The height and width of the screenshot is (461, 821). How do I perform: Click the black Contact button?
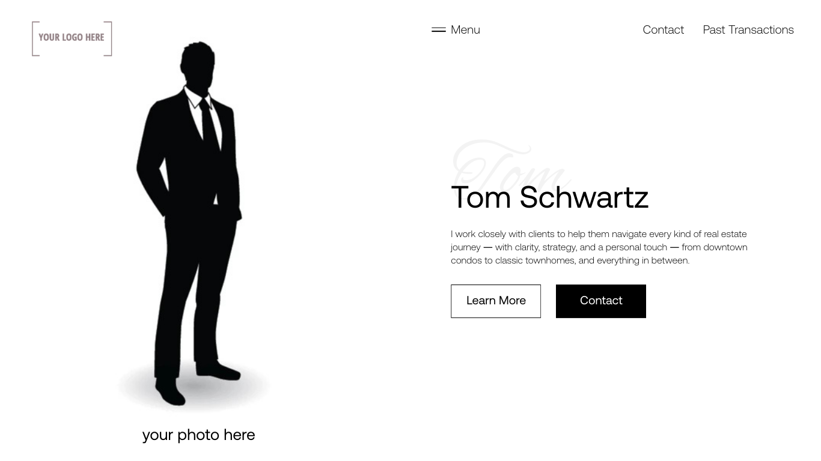pos(601,301)
